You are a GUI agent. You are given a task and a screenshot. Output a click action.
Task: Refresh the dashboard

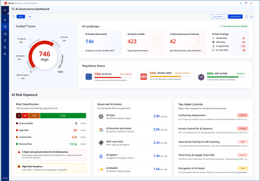coord(247,17)
